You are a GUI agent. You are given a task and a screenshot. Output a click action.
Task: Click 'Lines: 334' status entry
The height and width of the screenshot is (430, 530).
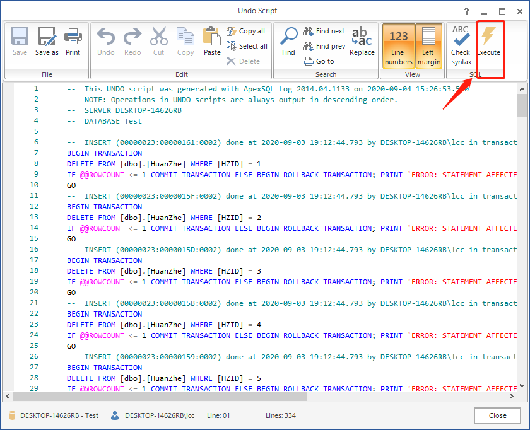click(x=281, y=415)
